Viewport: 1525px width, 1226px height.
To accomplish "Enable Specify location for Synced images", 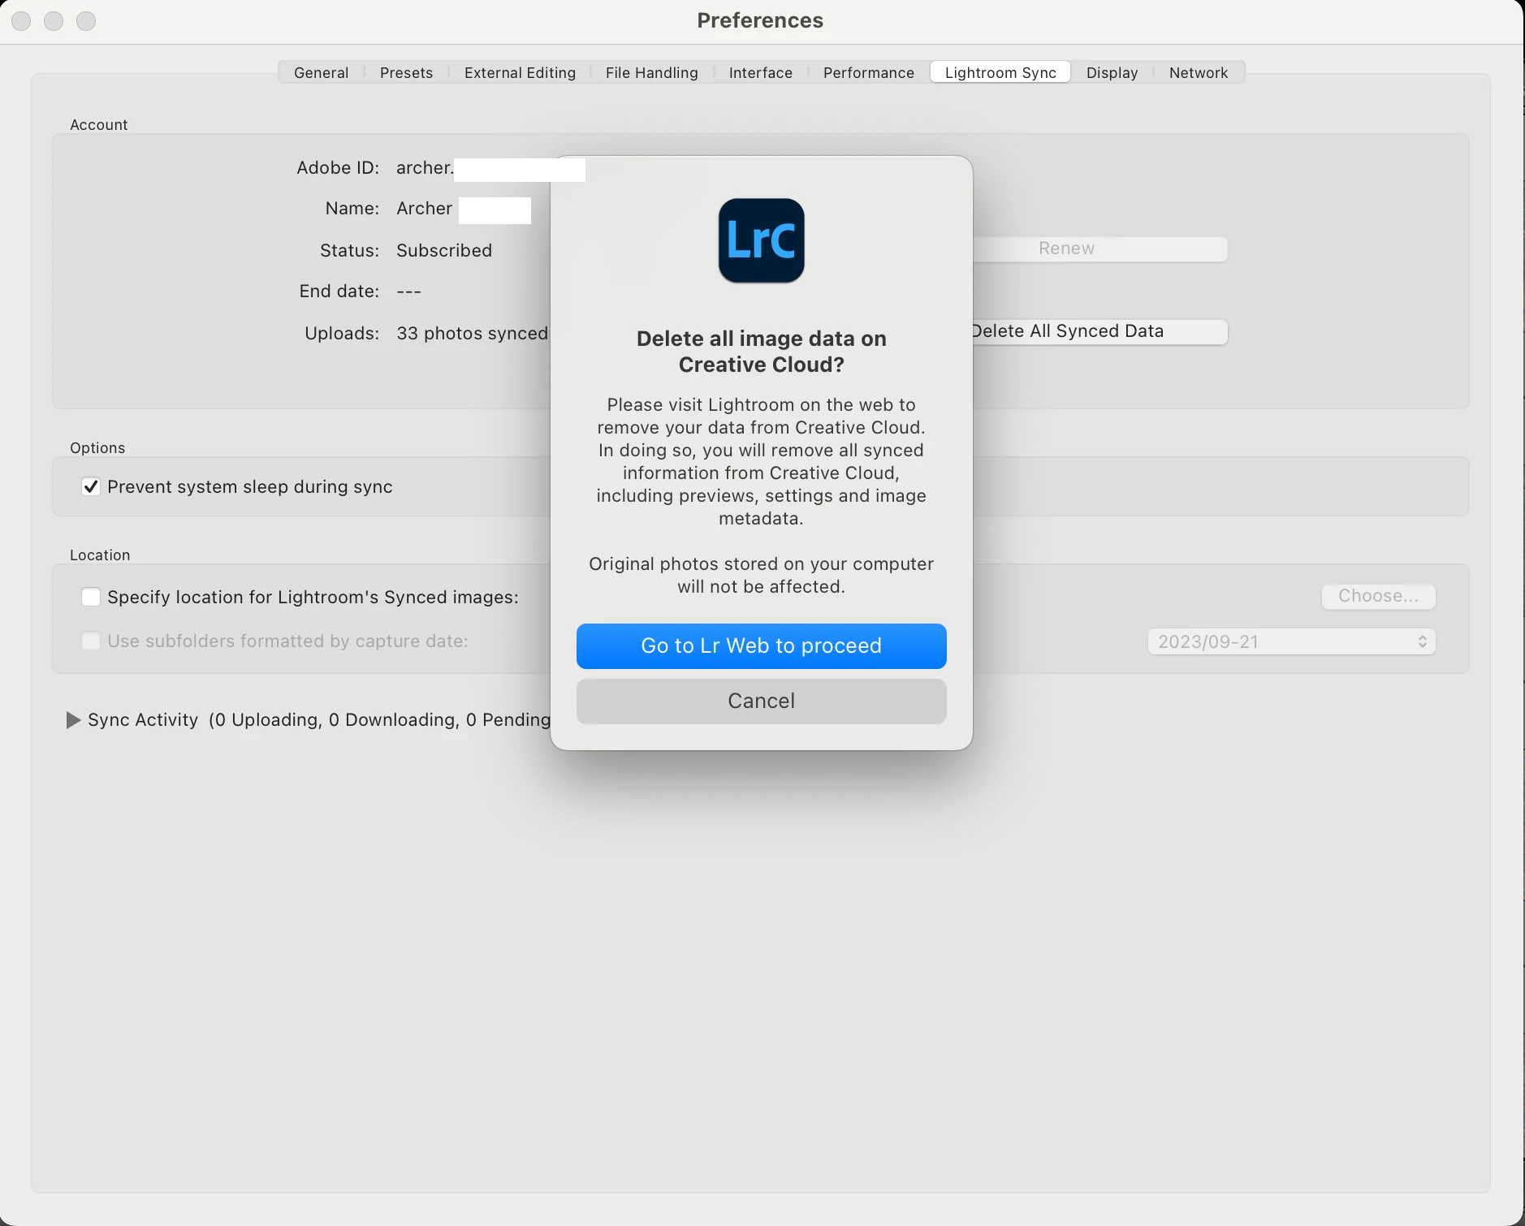I will (x=91, y=597).
